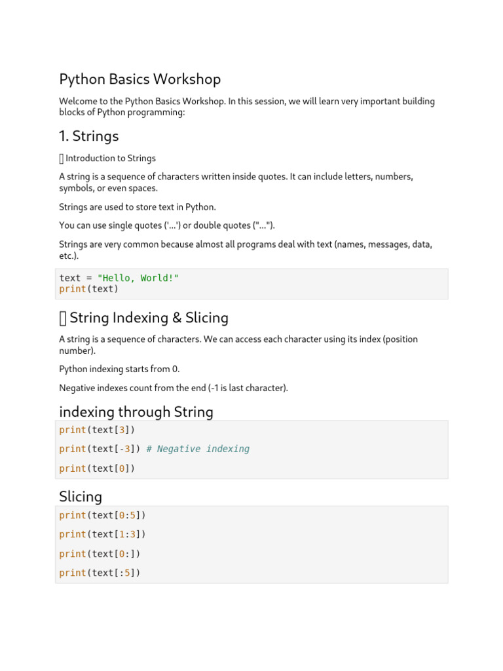Click the "indexing through String" heading
The height and width of the screenshot is (671, 503).
(x=136, y=412)
